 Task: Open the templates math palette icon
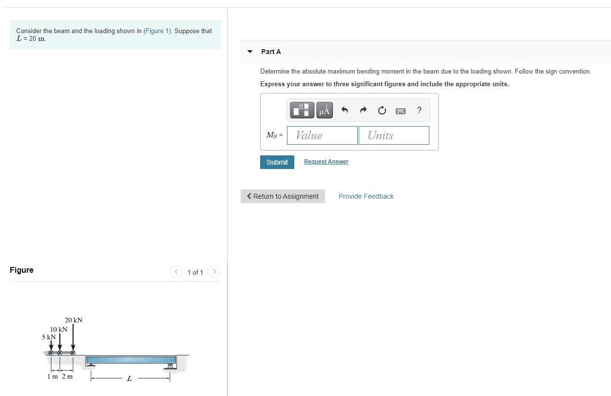tap(303, 111)
